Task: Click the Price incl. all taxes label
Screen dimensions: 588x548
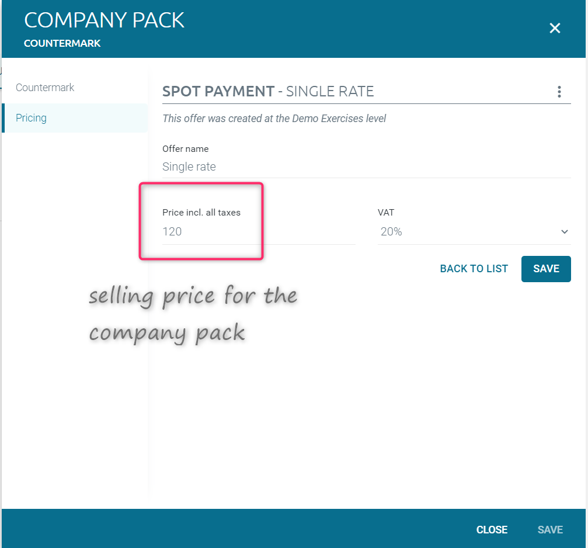Action: 201,213
